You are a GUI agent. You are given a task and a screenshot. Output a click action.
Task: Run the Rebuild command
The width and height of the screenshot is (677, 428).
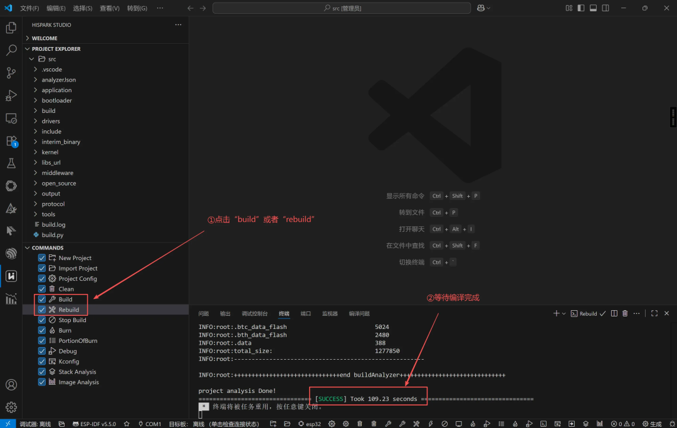coord(69,310)
